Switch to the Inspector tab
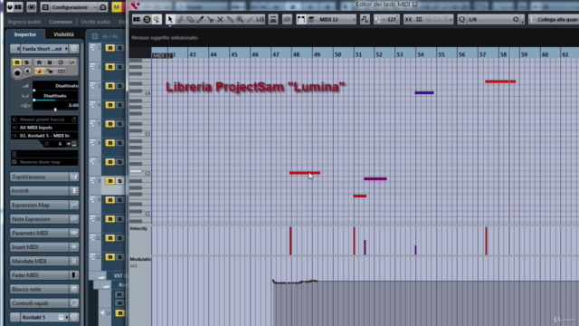The height and width of the screenshot is (326, 579). [25, 34]
